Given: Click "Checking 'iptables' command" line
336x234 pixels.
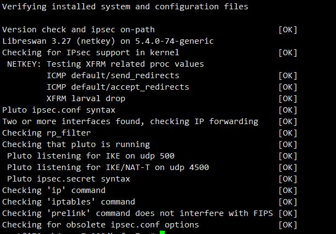Looking at the screenshot, I should pos(68,202).
